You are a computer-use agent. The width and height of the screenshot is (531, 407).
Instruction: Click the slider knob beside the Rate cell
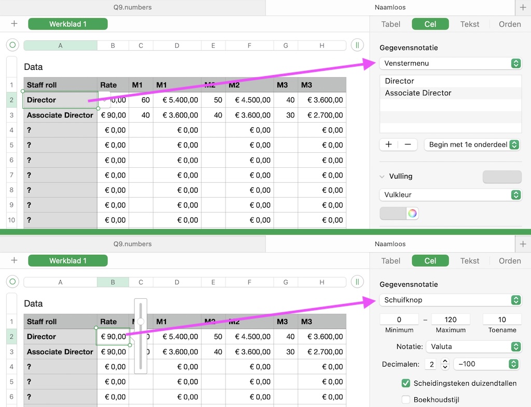tap(141, 321)
